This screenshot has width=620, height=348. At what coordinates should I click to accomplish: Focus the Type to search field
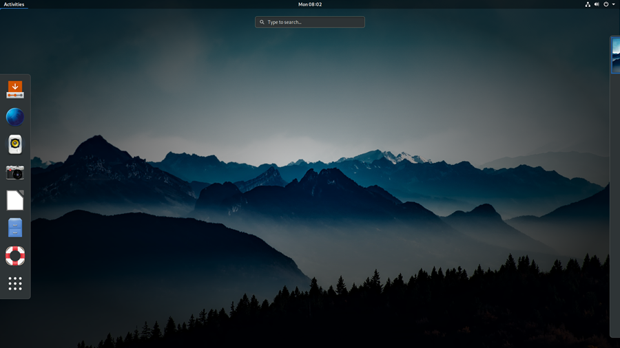point(310,22)
